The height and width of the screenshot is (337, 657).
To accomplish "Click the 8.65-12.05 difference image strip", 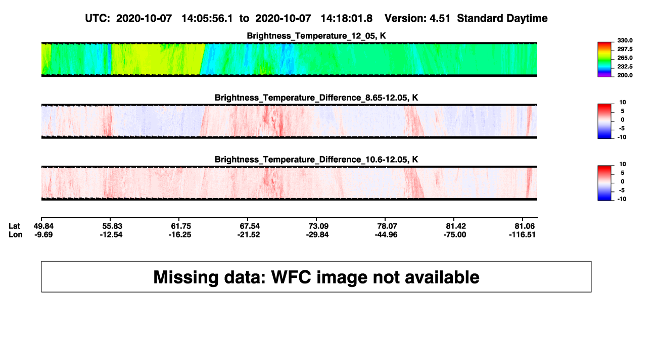I will coord(289,121).
